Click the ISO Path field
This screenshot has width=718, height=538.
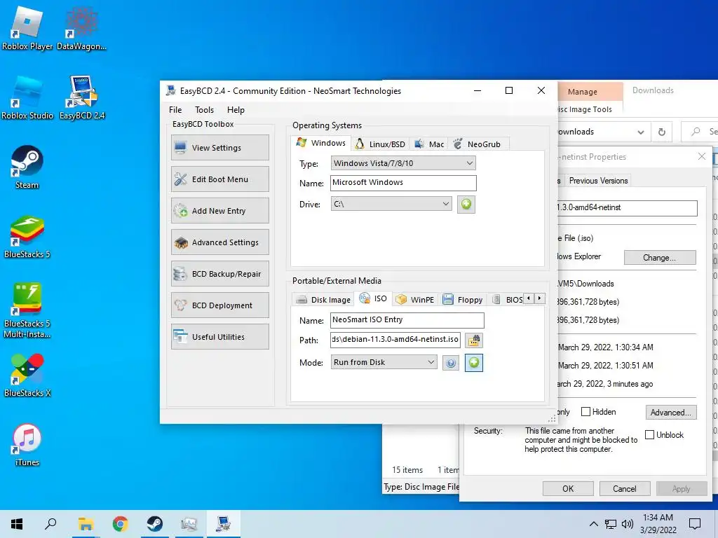395,340
